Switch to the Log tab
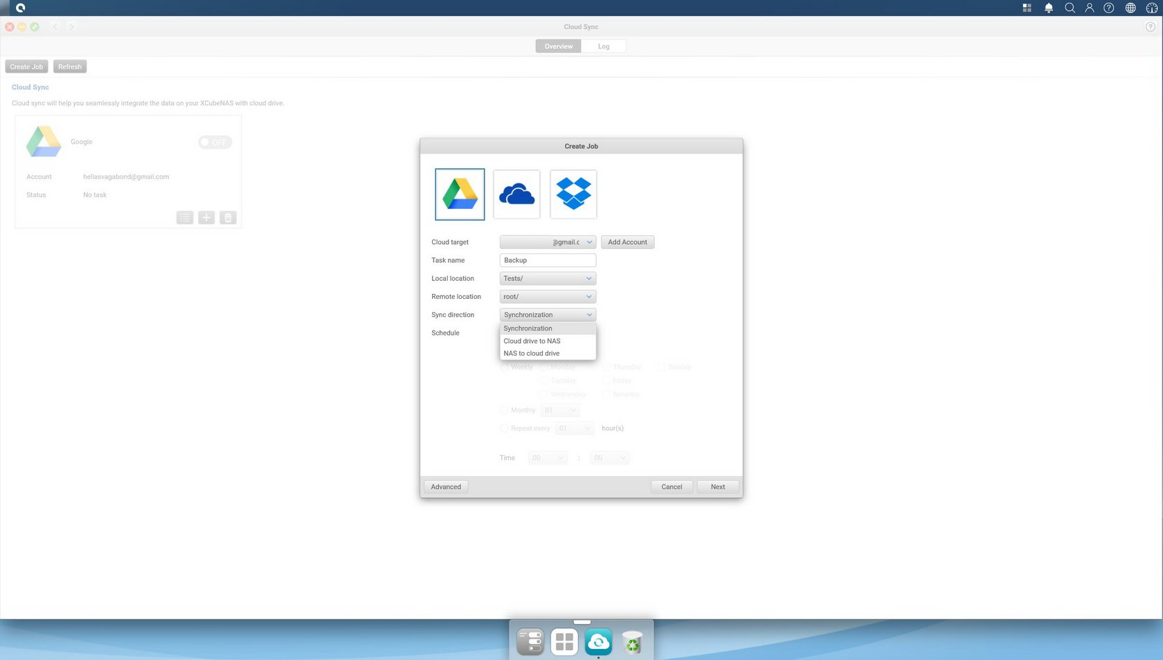 click(x=604, y=46)
